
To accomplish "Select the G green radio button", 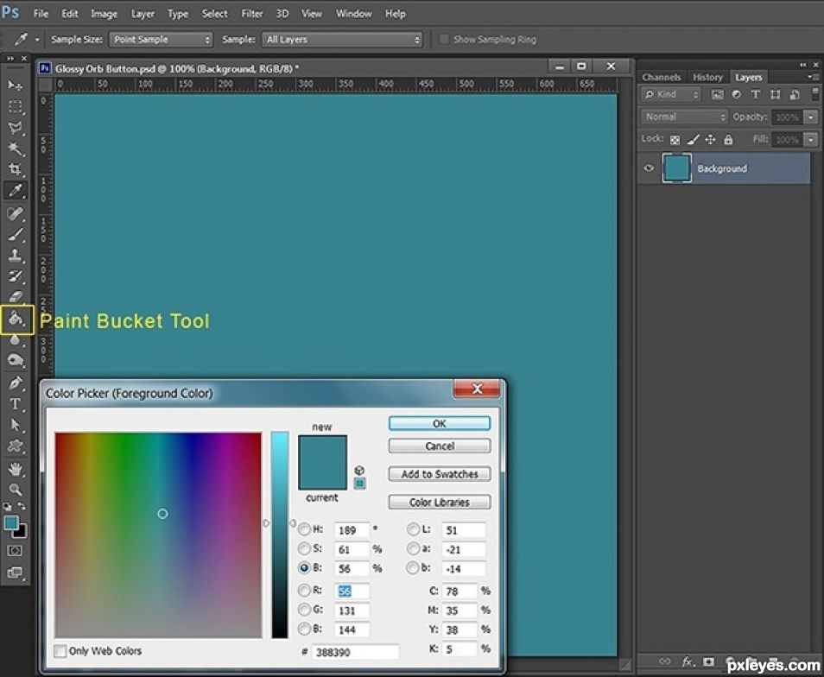I will point(304,610).
